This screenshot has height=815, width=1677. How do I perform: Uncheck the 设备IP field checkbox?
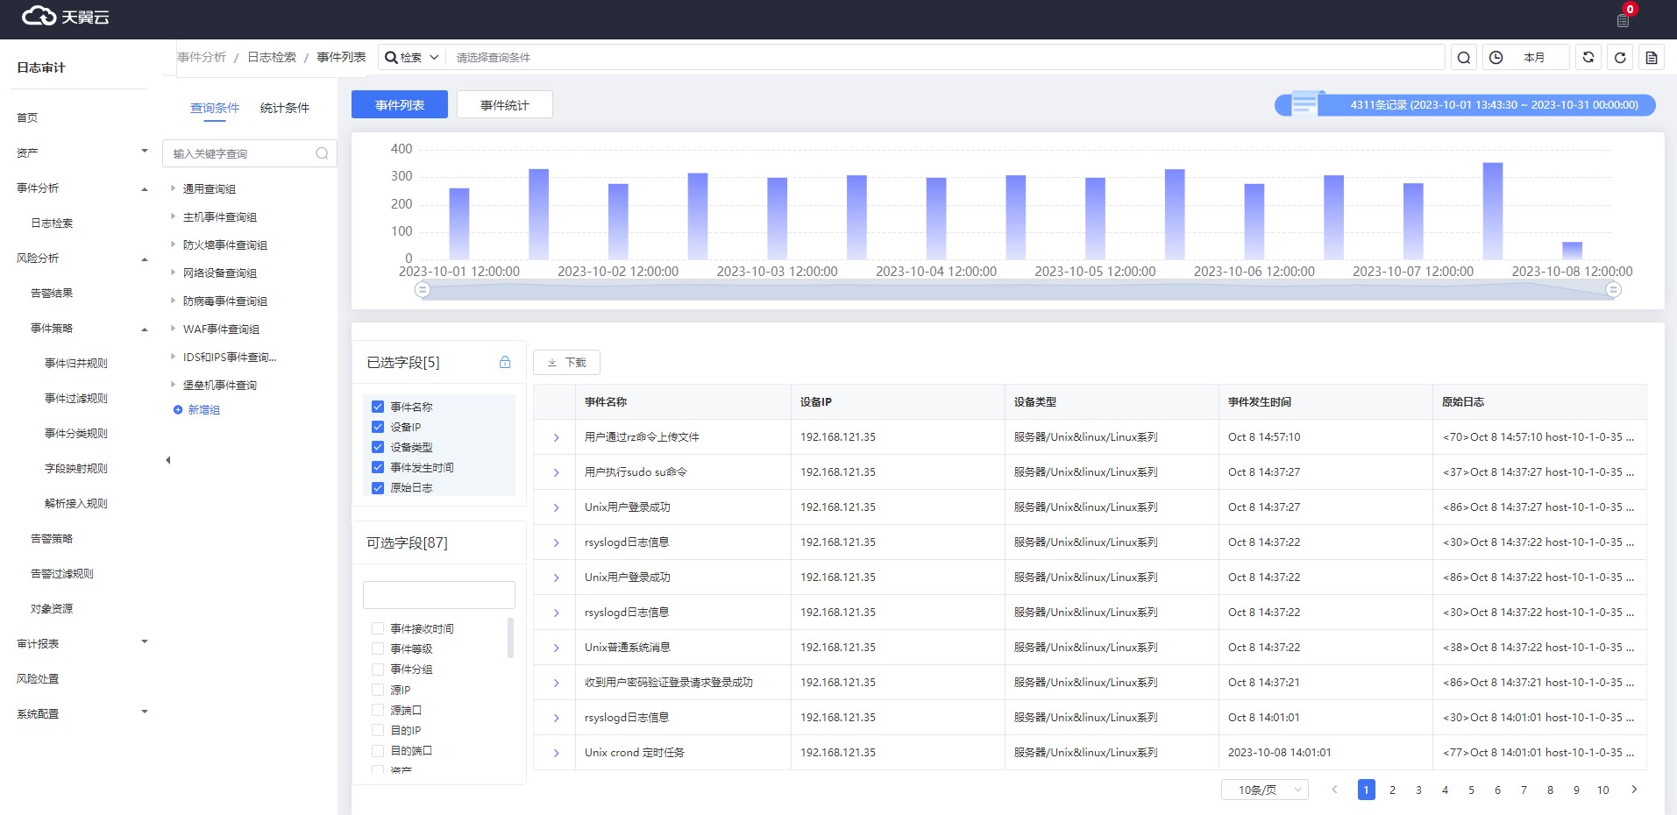(378, 427)
